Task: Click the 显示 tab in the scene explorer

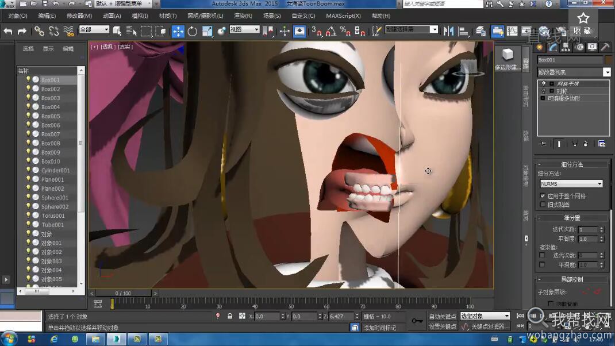Action: click(48, 49)
